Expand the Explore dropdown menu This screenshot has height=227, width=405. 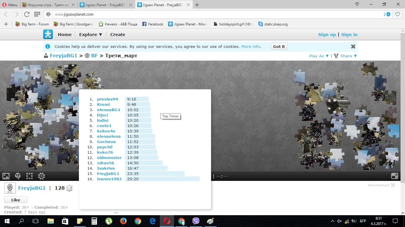click(91, 35)
